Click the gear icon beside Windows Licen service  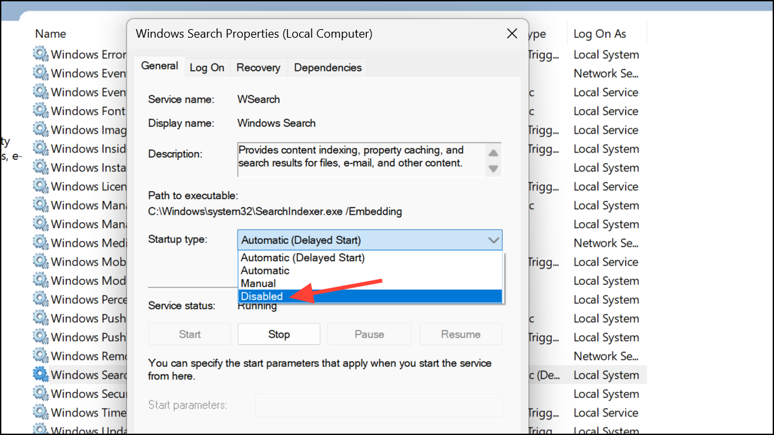coord(40,186)
